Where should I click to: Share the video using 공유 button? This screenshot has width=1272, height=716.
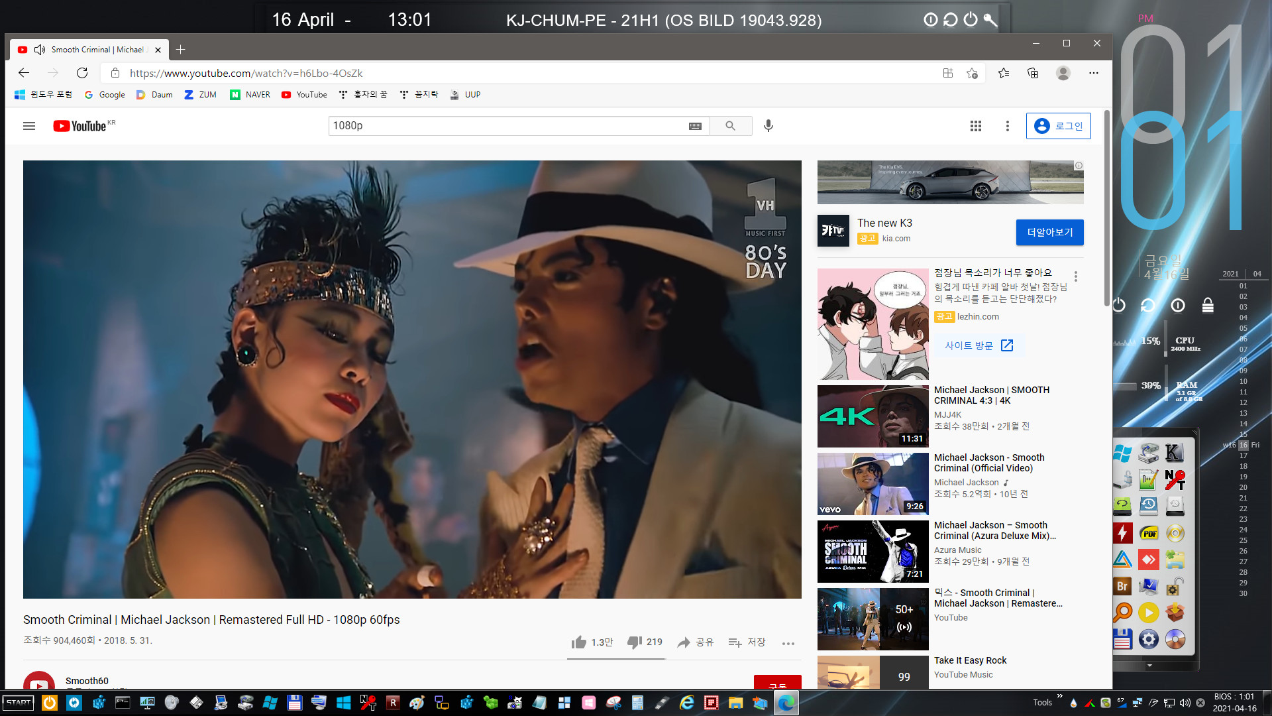click(695, 642)
